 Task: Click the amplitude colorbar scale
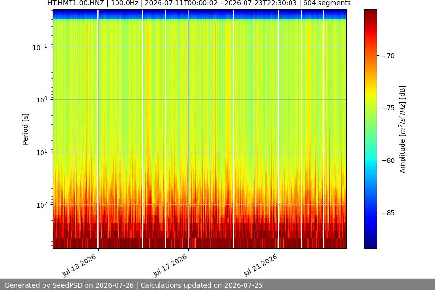pos(371,129)
